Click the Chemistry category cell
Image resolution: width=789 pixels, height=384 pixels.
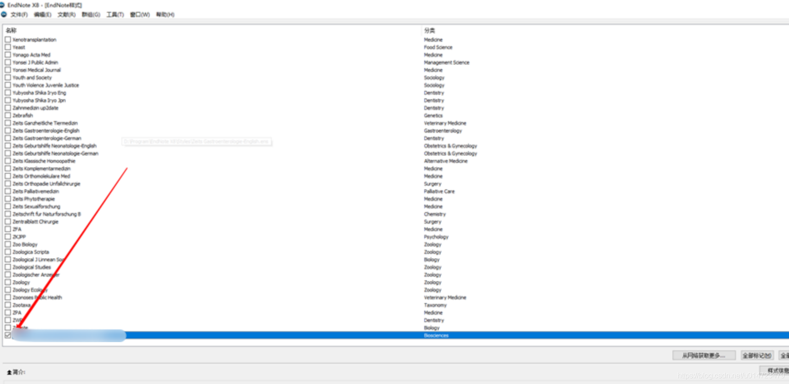pos(435,214)
